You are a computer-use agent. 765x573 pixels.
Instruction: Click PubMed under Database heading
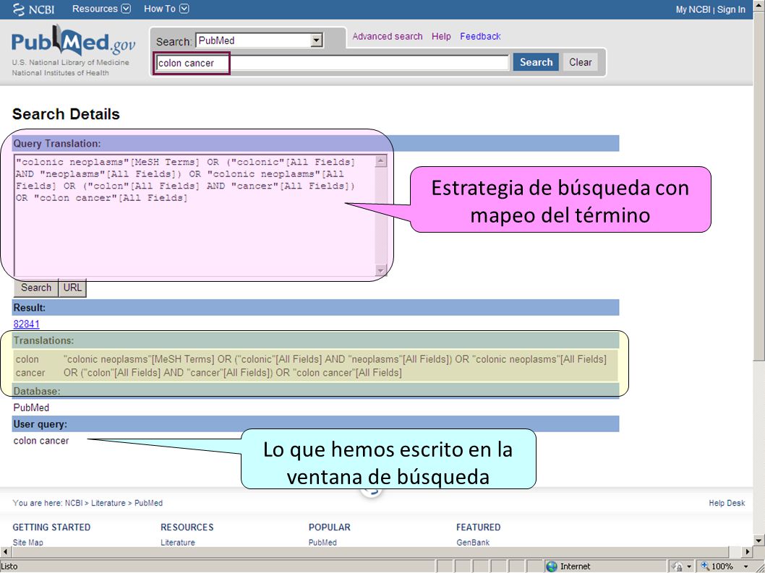[x=31, y=408]
